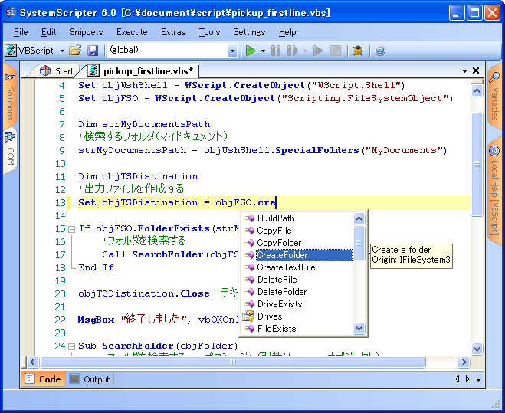Click the debug bug icon in toolbar
This screenshot has height=413, width=505.
coord(357,51)
